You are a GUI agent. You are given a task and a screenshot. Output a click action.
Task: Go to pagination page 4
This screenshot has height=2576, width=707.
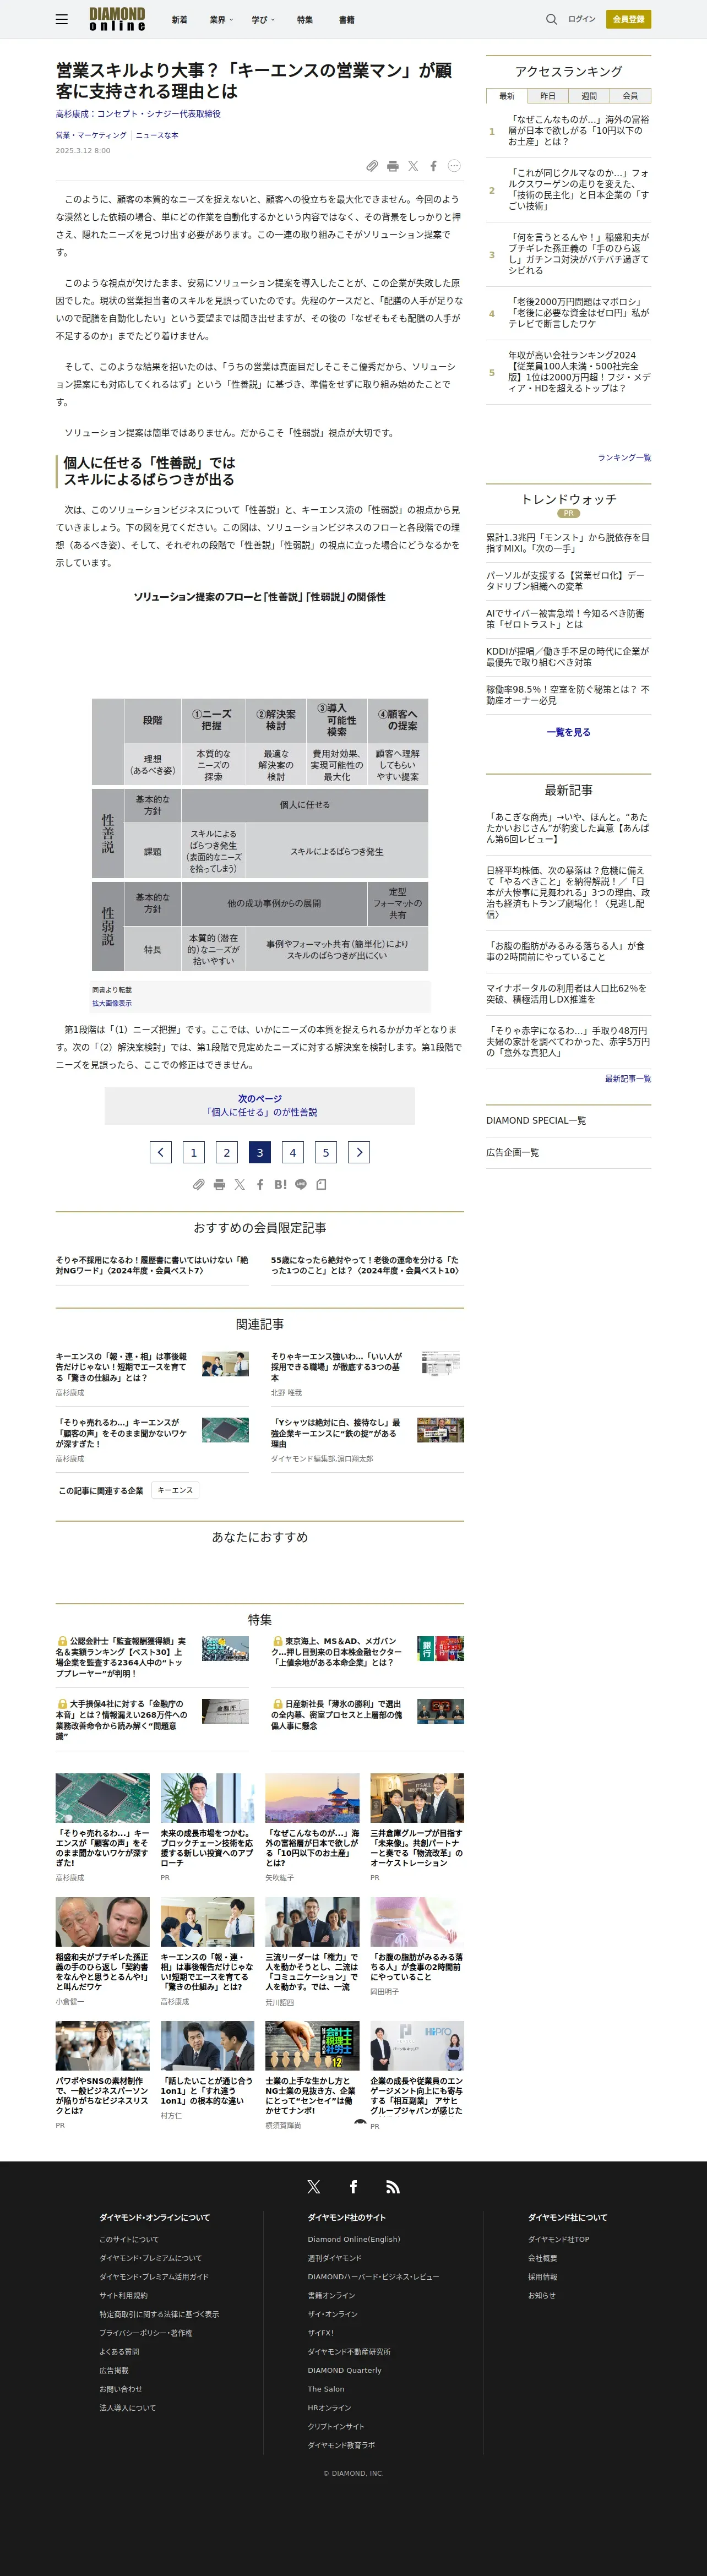[x=293, y=1152]
